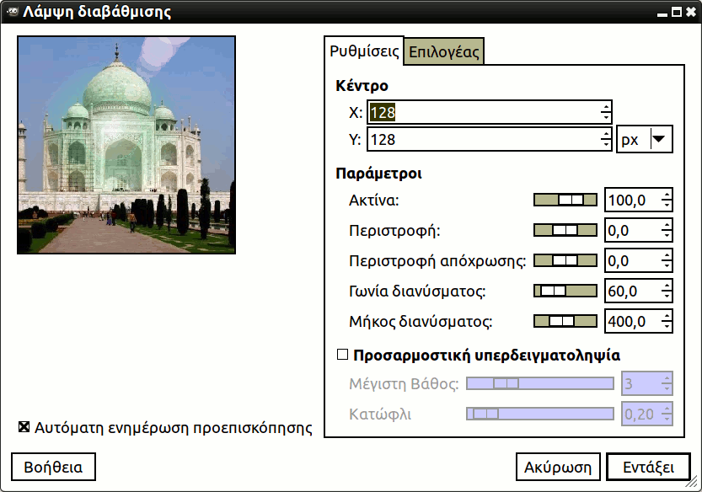Screen dimensions: 702x492
Task: Decrease the Y center value with down arrow
Action: [x=606, y=144]
